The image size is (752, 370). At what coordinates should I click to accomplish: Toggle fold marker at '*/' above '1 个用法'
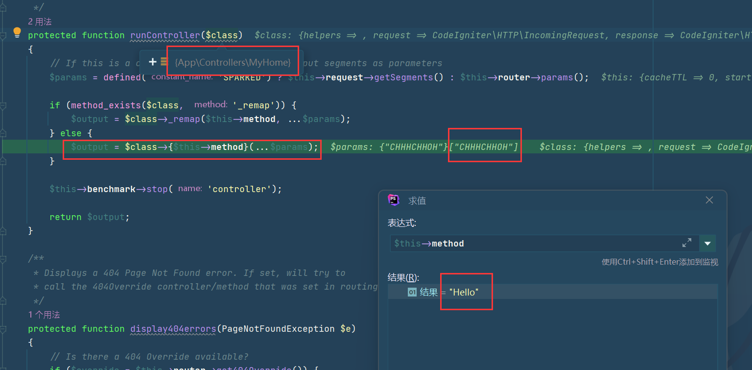click(x=3, y=300)
